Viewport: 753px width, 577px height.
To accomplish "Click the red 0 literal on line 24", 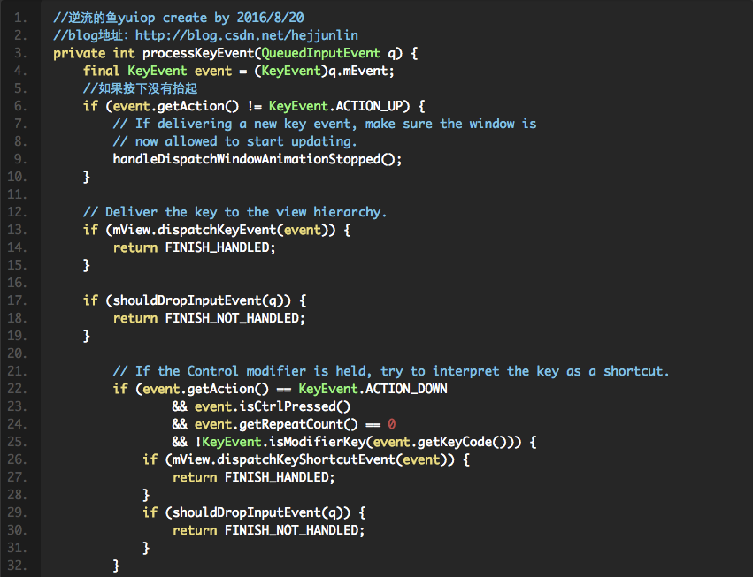I will tap(391, 424).
